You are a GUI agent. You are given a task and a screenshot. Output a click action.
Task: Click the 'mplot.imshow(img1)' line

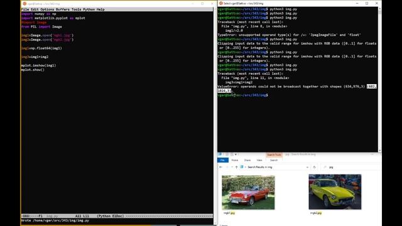[38, 65]
